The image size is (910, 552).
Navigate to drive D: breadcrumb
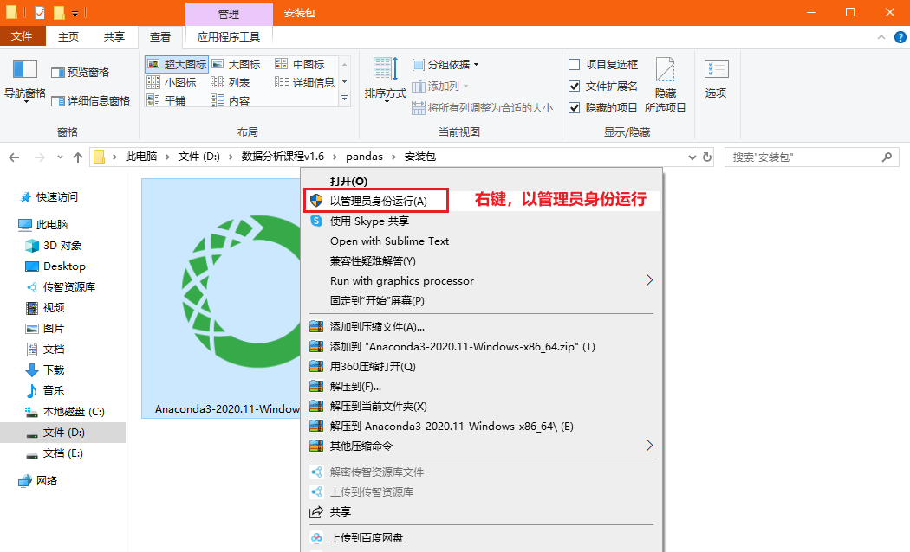click(199, 157)
